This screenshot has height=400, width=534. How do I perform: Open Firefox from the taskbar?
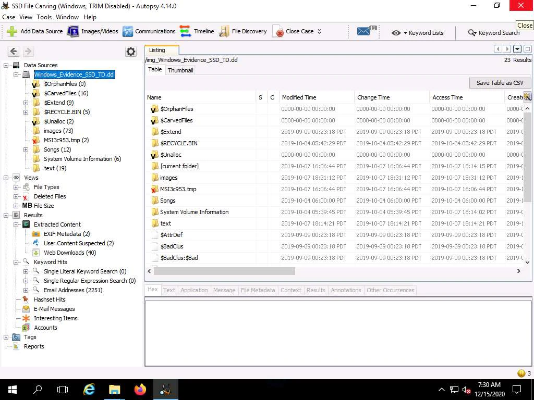pyautogui.click(x=140, y=390)
